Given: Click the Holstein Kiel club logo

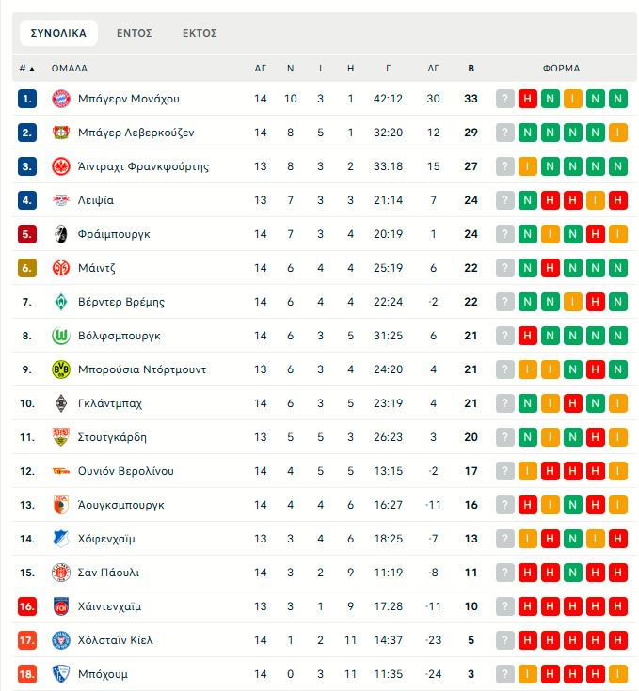Looking at the screenshot, I should point(61,640).
